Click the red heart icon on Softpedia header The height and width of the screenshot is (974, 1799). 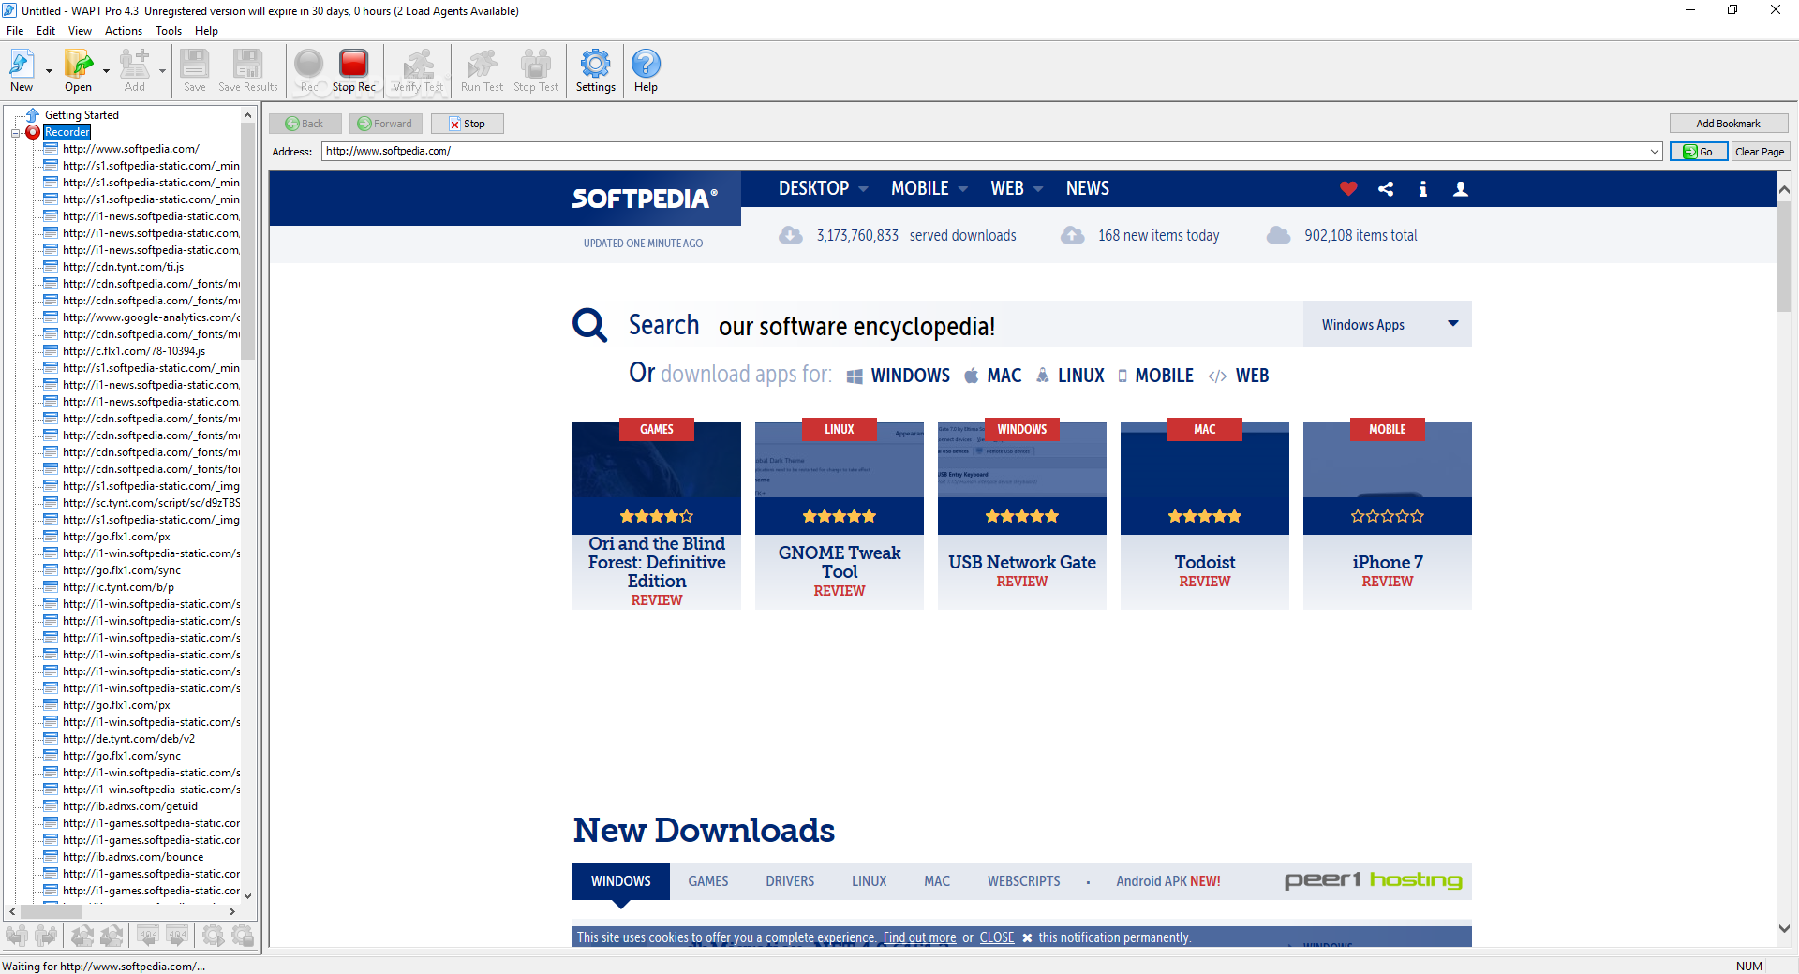1348,189
